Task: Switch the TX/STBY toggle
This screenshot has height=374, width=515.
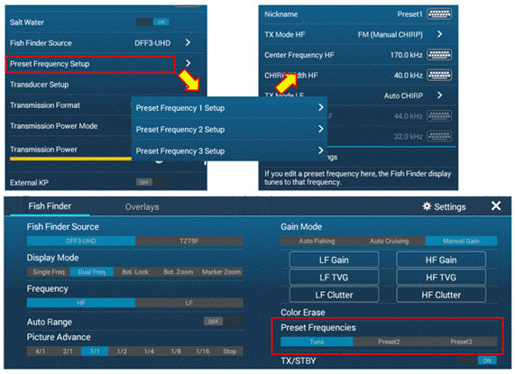Action: pyautogui.click(x=477, y=360)
